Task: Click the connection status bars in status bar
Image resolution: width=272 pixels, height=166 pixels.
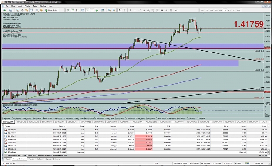Action: [247, 163]
